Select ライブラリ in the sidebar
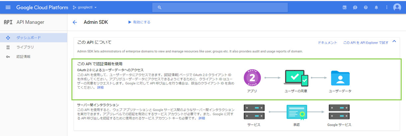The image size is (406, 136). [34, 47]
